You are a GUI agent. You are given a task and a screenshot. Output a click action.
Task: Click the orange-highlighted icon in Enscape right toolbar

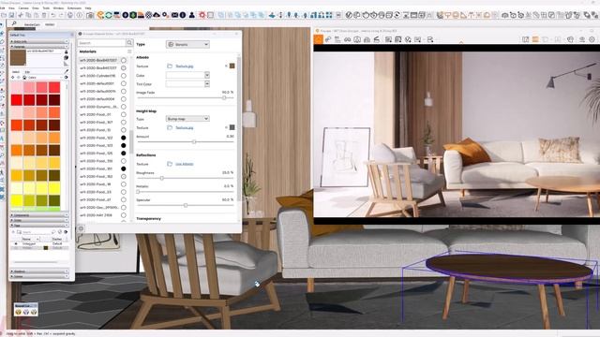pyautogui.click(x=535, y=39)
